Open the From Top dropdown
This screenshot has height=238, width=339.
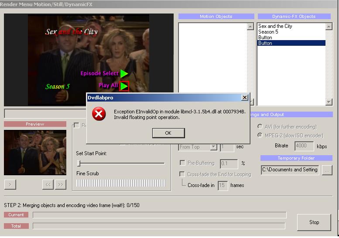point(214,147)
